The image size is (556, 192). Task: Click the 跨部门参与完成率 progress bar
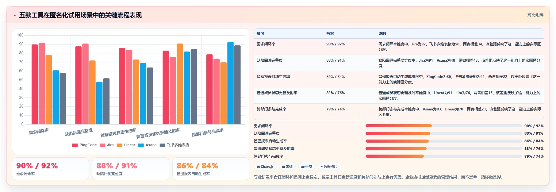pos(443,156)
